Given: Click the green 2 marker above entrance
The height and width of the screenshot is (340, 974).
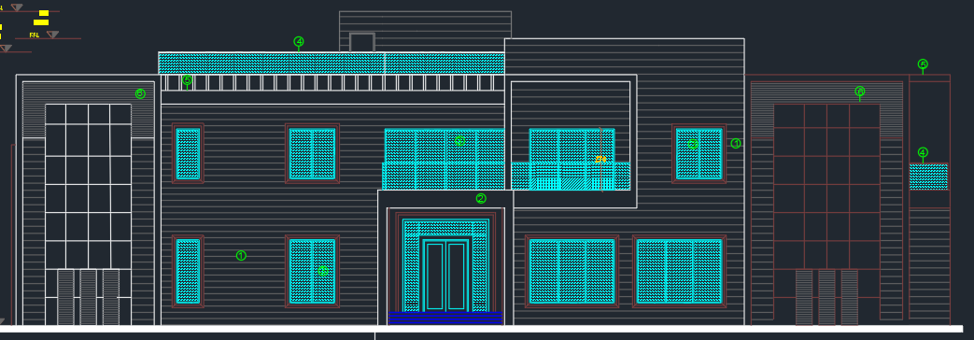Looking at the screenshot, I should click(481, 199).
